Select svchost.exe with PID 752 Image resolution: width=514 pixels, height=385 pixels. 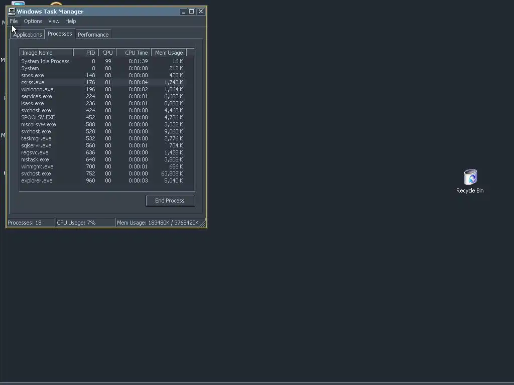(103, 174)
